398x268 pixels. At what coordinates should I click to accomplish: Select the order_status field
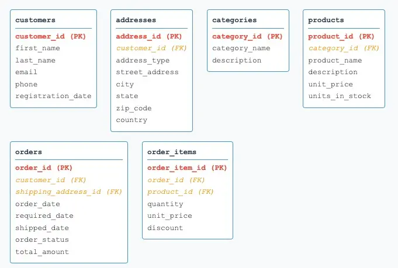(x=42, y=239)
